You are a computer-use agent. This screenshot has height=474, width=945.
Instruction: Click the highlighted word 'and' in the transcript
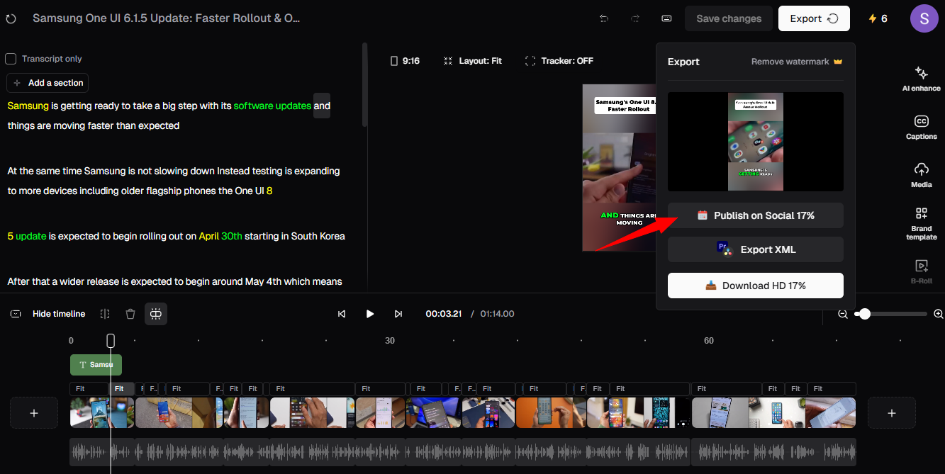coord(322,106)
